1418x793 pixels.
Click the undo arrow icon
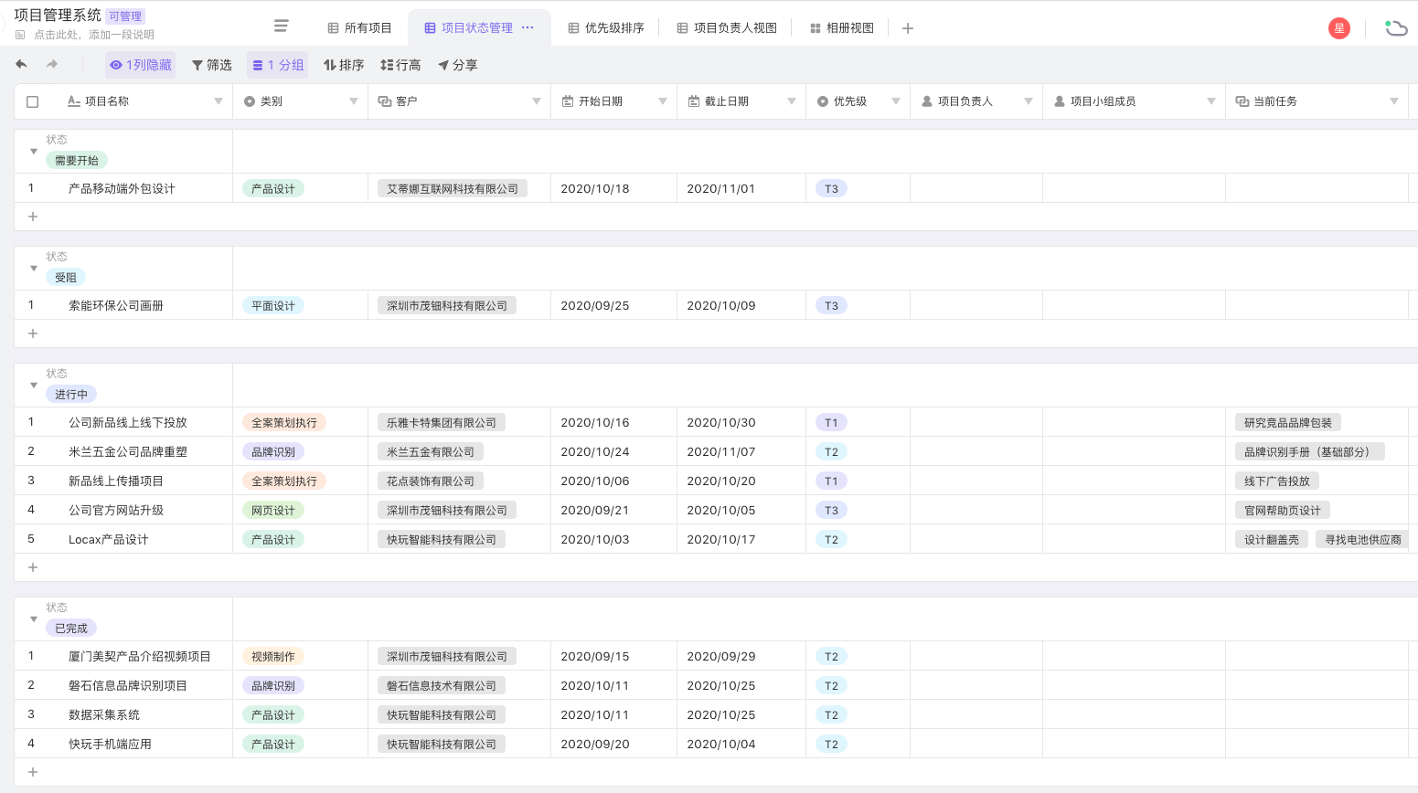(20, 65)
